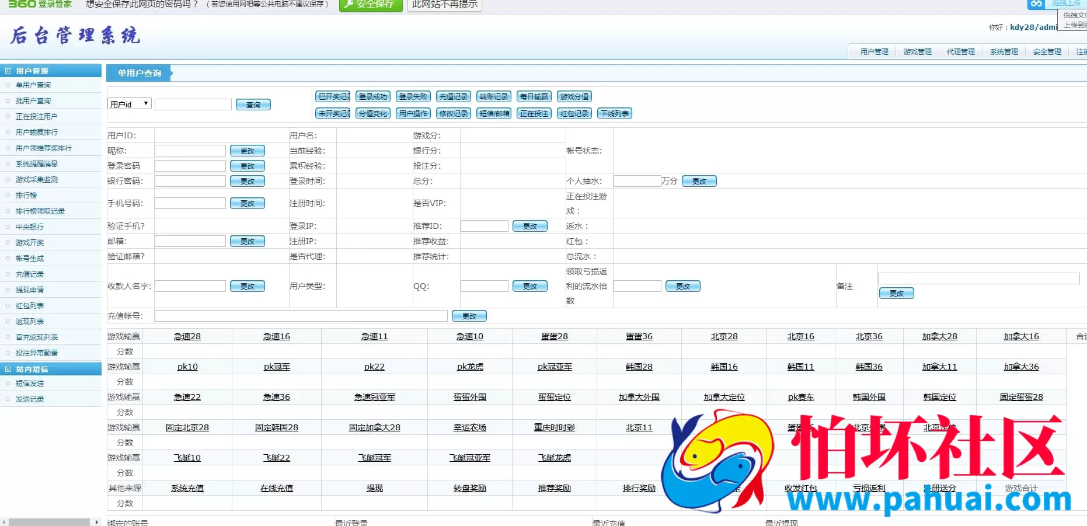
Task: Switch to the 单用户查询 tab header
Action: (x=139, y=73)
